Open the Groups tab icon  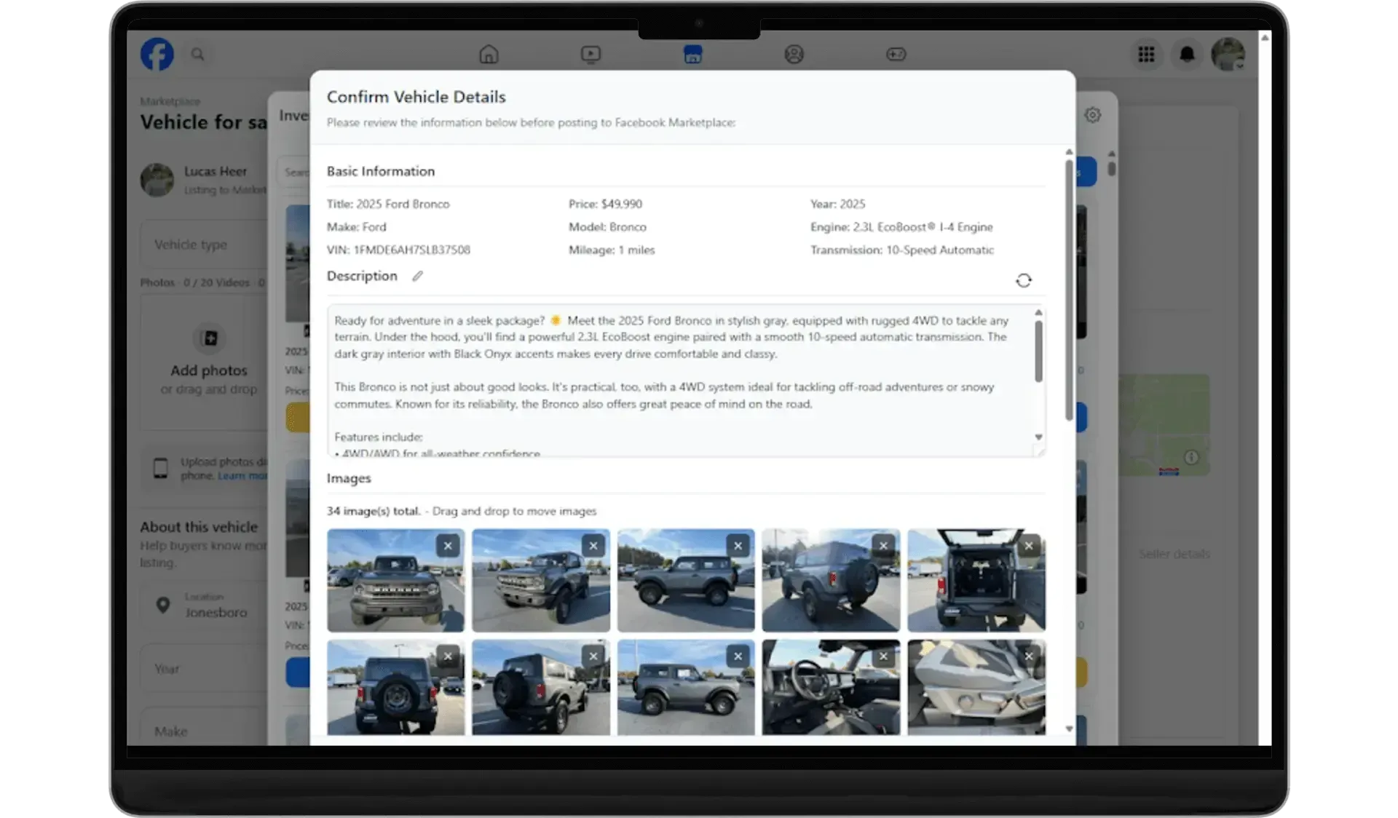coord(794,54)
